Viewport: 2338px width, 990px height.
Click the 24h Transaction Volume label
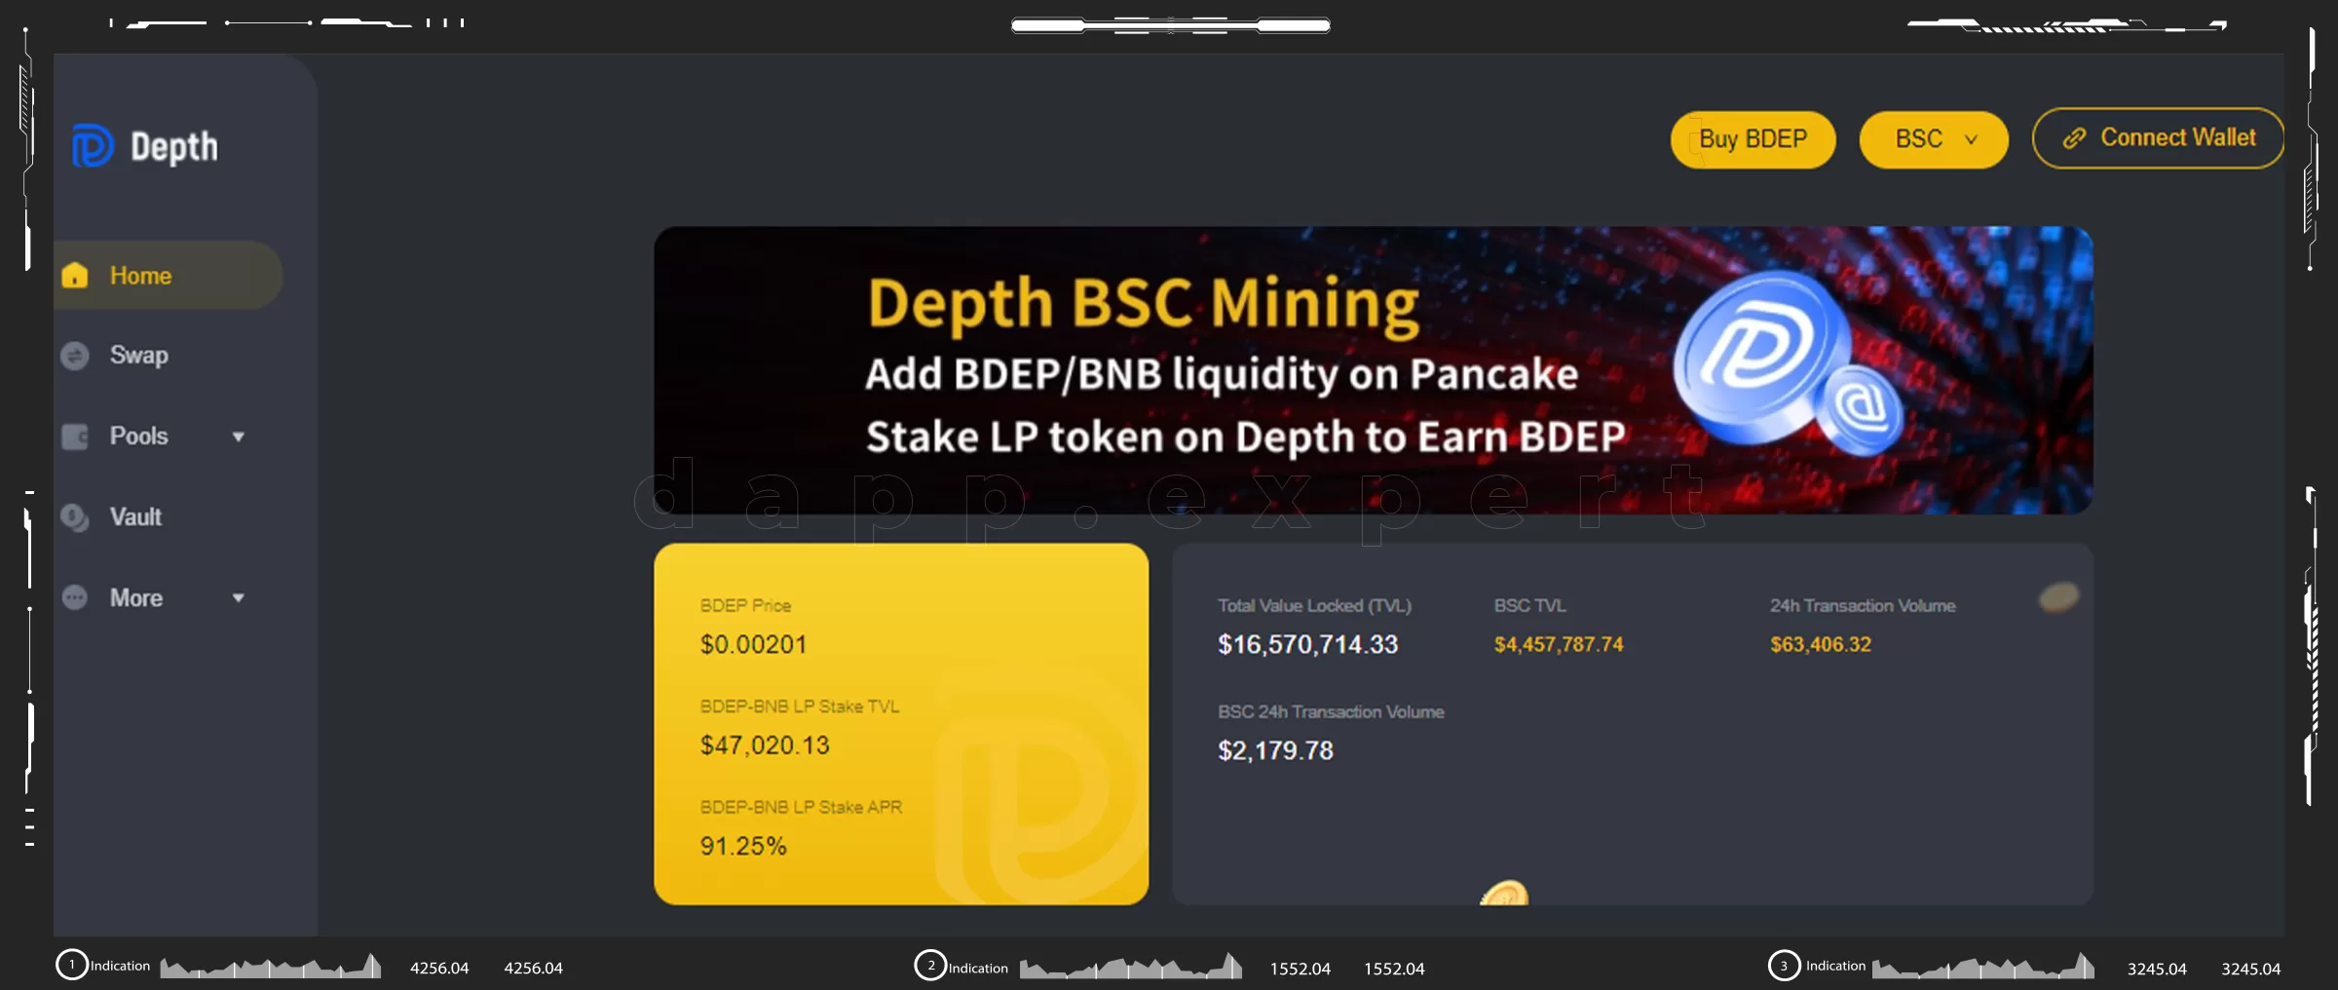tap(1863, 605)
